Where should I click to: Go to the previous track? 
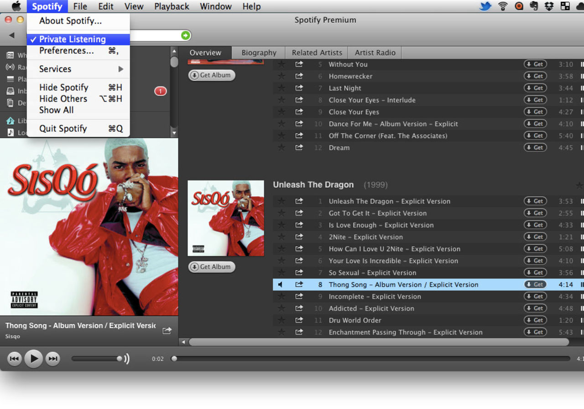pos(14,359)
